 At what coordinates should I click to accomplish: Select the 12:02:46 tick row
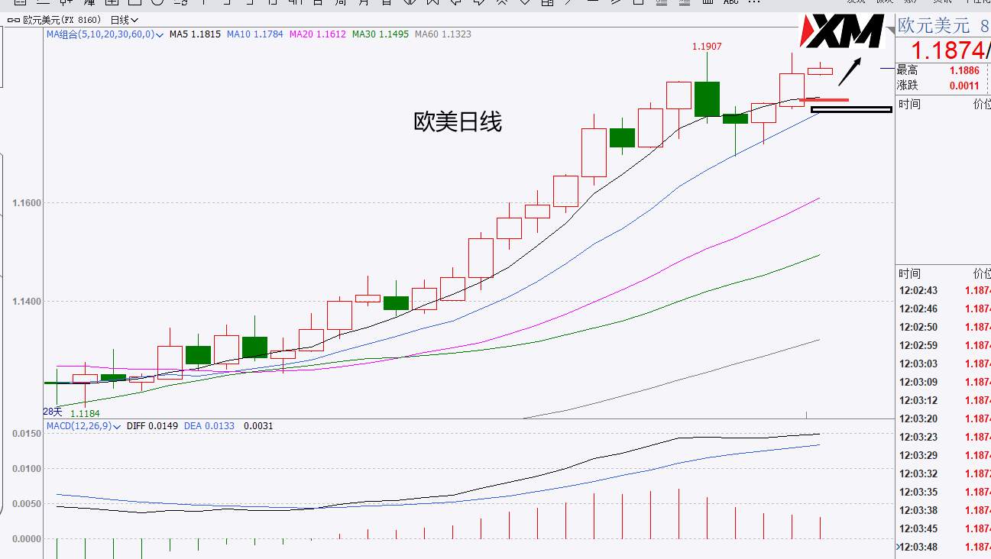[x=943, y=309]
